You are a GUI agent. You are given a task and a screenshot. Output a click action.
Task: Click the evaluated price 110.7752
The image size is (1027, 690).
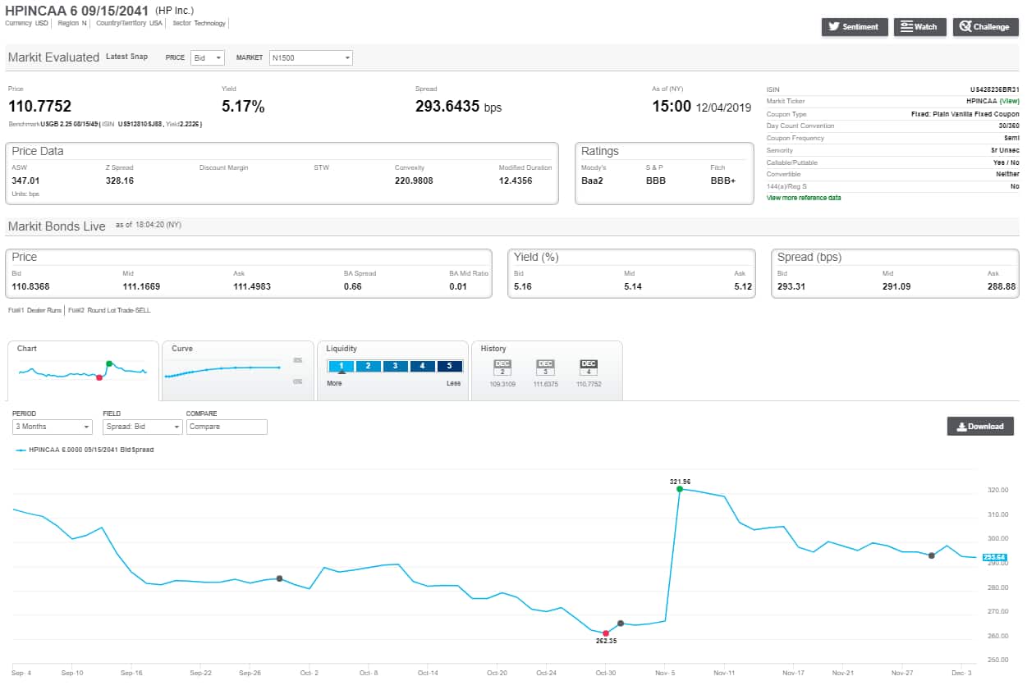(39, 107)
